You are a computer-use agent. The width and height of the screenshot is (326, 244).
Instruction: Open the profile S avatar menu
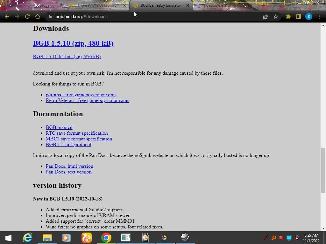pos(309,17)
